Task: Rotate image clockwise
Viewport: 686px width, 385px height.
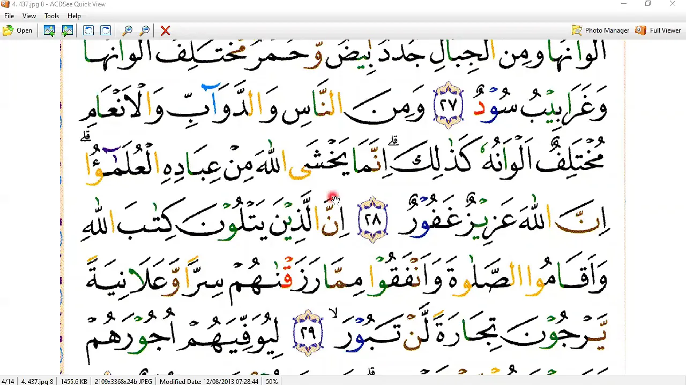Action: pyautogui.click(x=106, y=30)
